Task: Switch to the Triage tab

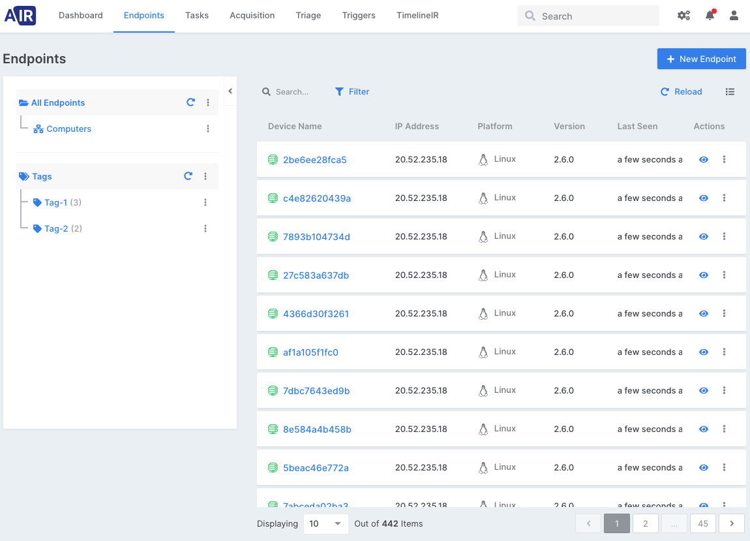Action: point(308,16)
